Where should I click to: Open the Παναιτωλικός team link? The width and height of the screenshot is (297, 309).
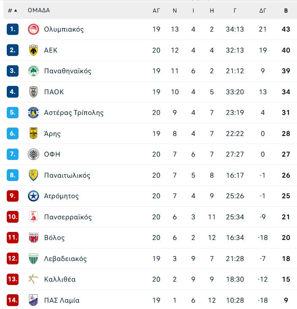click(x=67, y=175)
